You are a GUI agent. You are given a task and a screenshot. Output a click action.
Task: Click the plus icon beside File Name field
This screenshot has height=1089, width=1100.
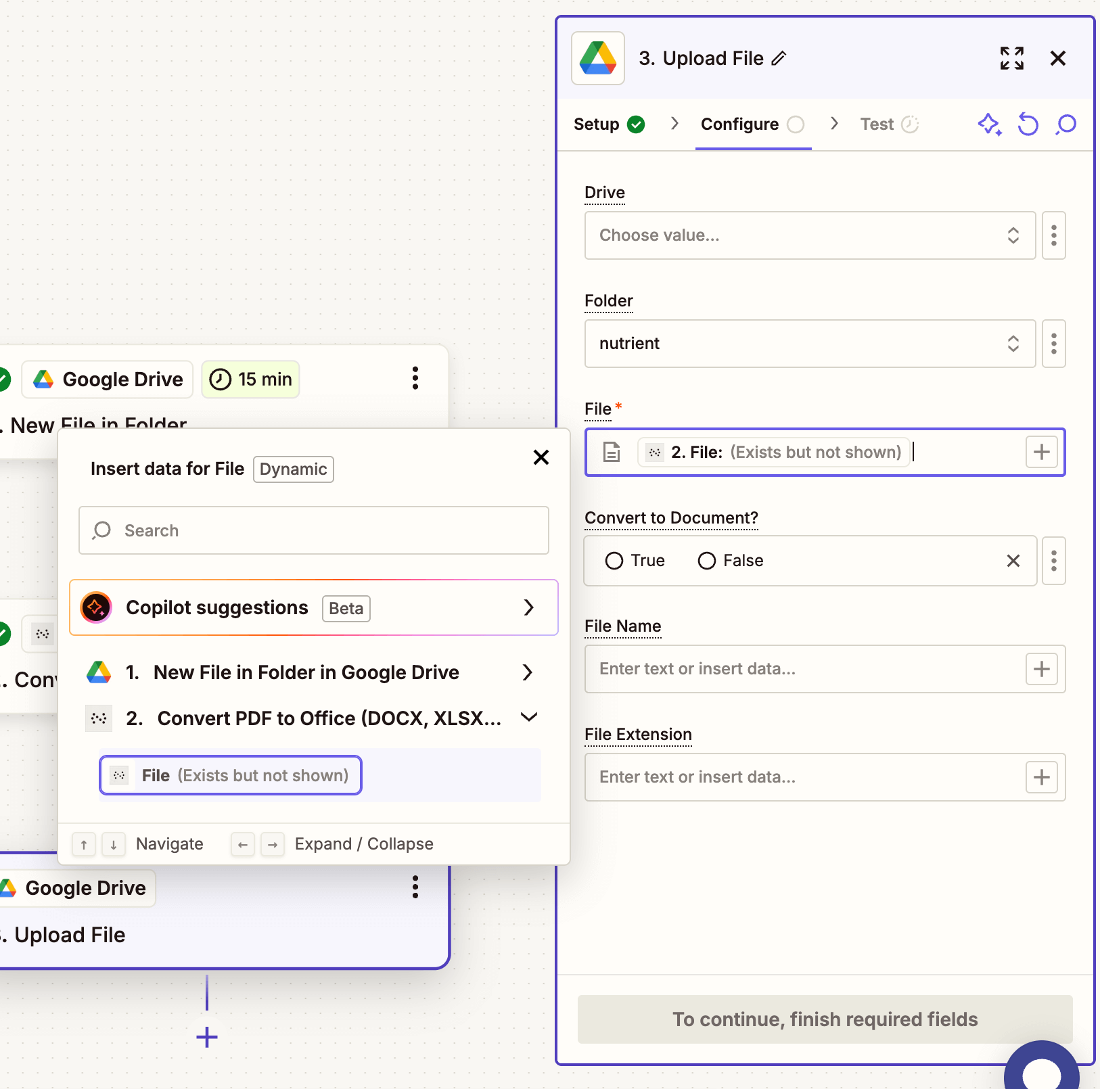[x=1041, y=669]
